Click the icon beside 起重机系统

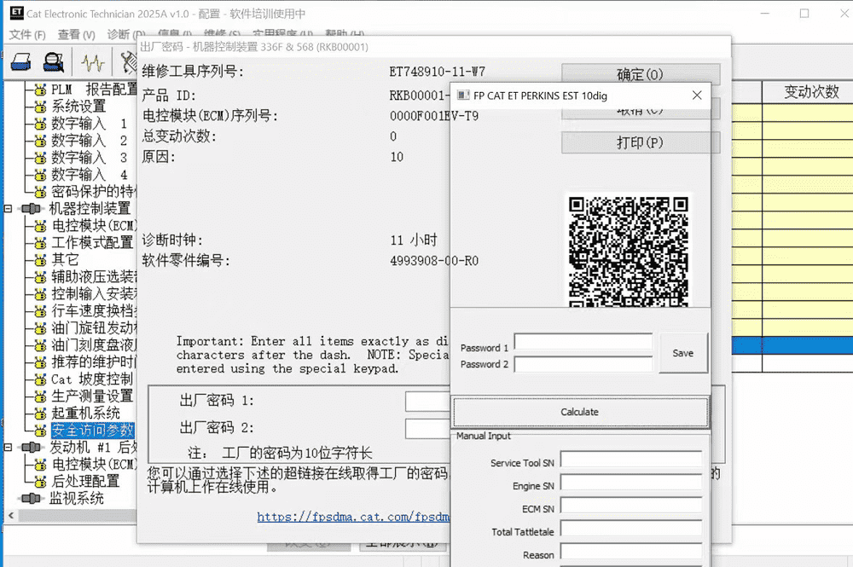click(39, 414)
